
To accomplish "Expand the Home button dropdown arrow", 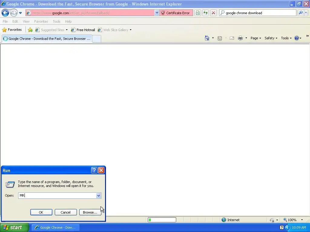I will (213, 38).
